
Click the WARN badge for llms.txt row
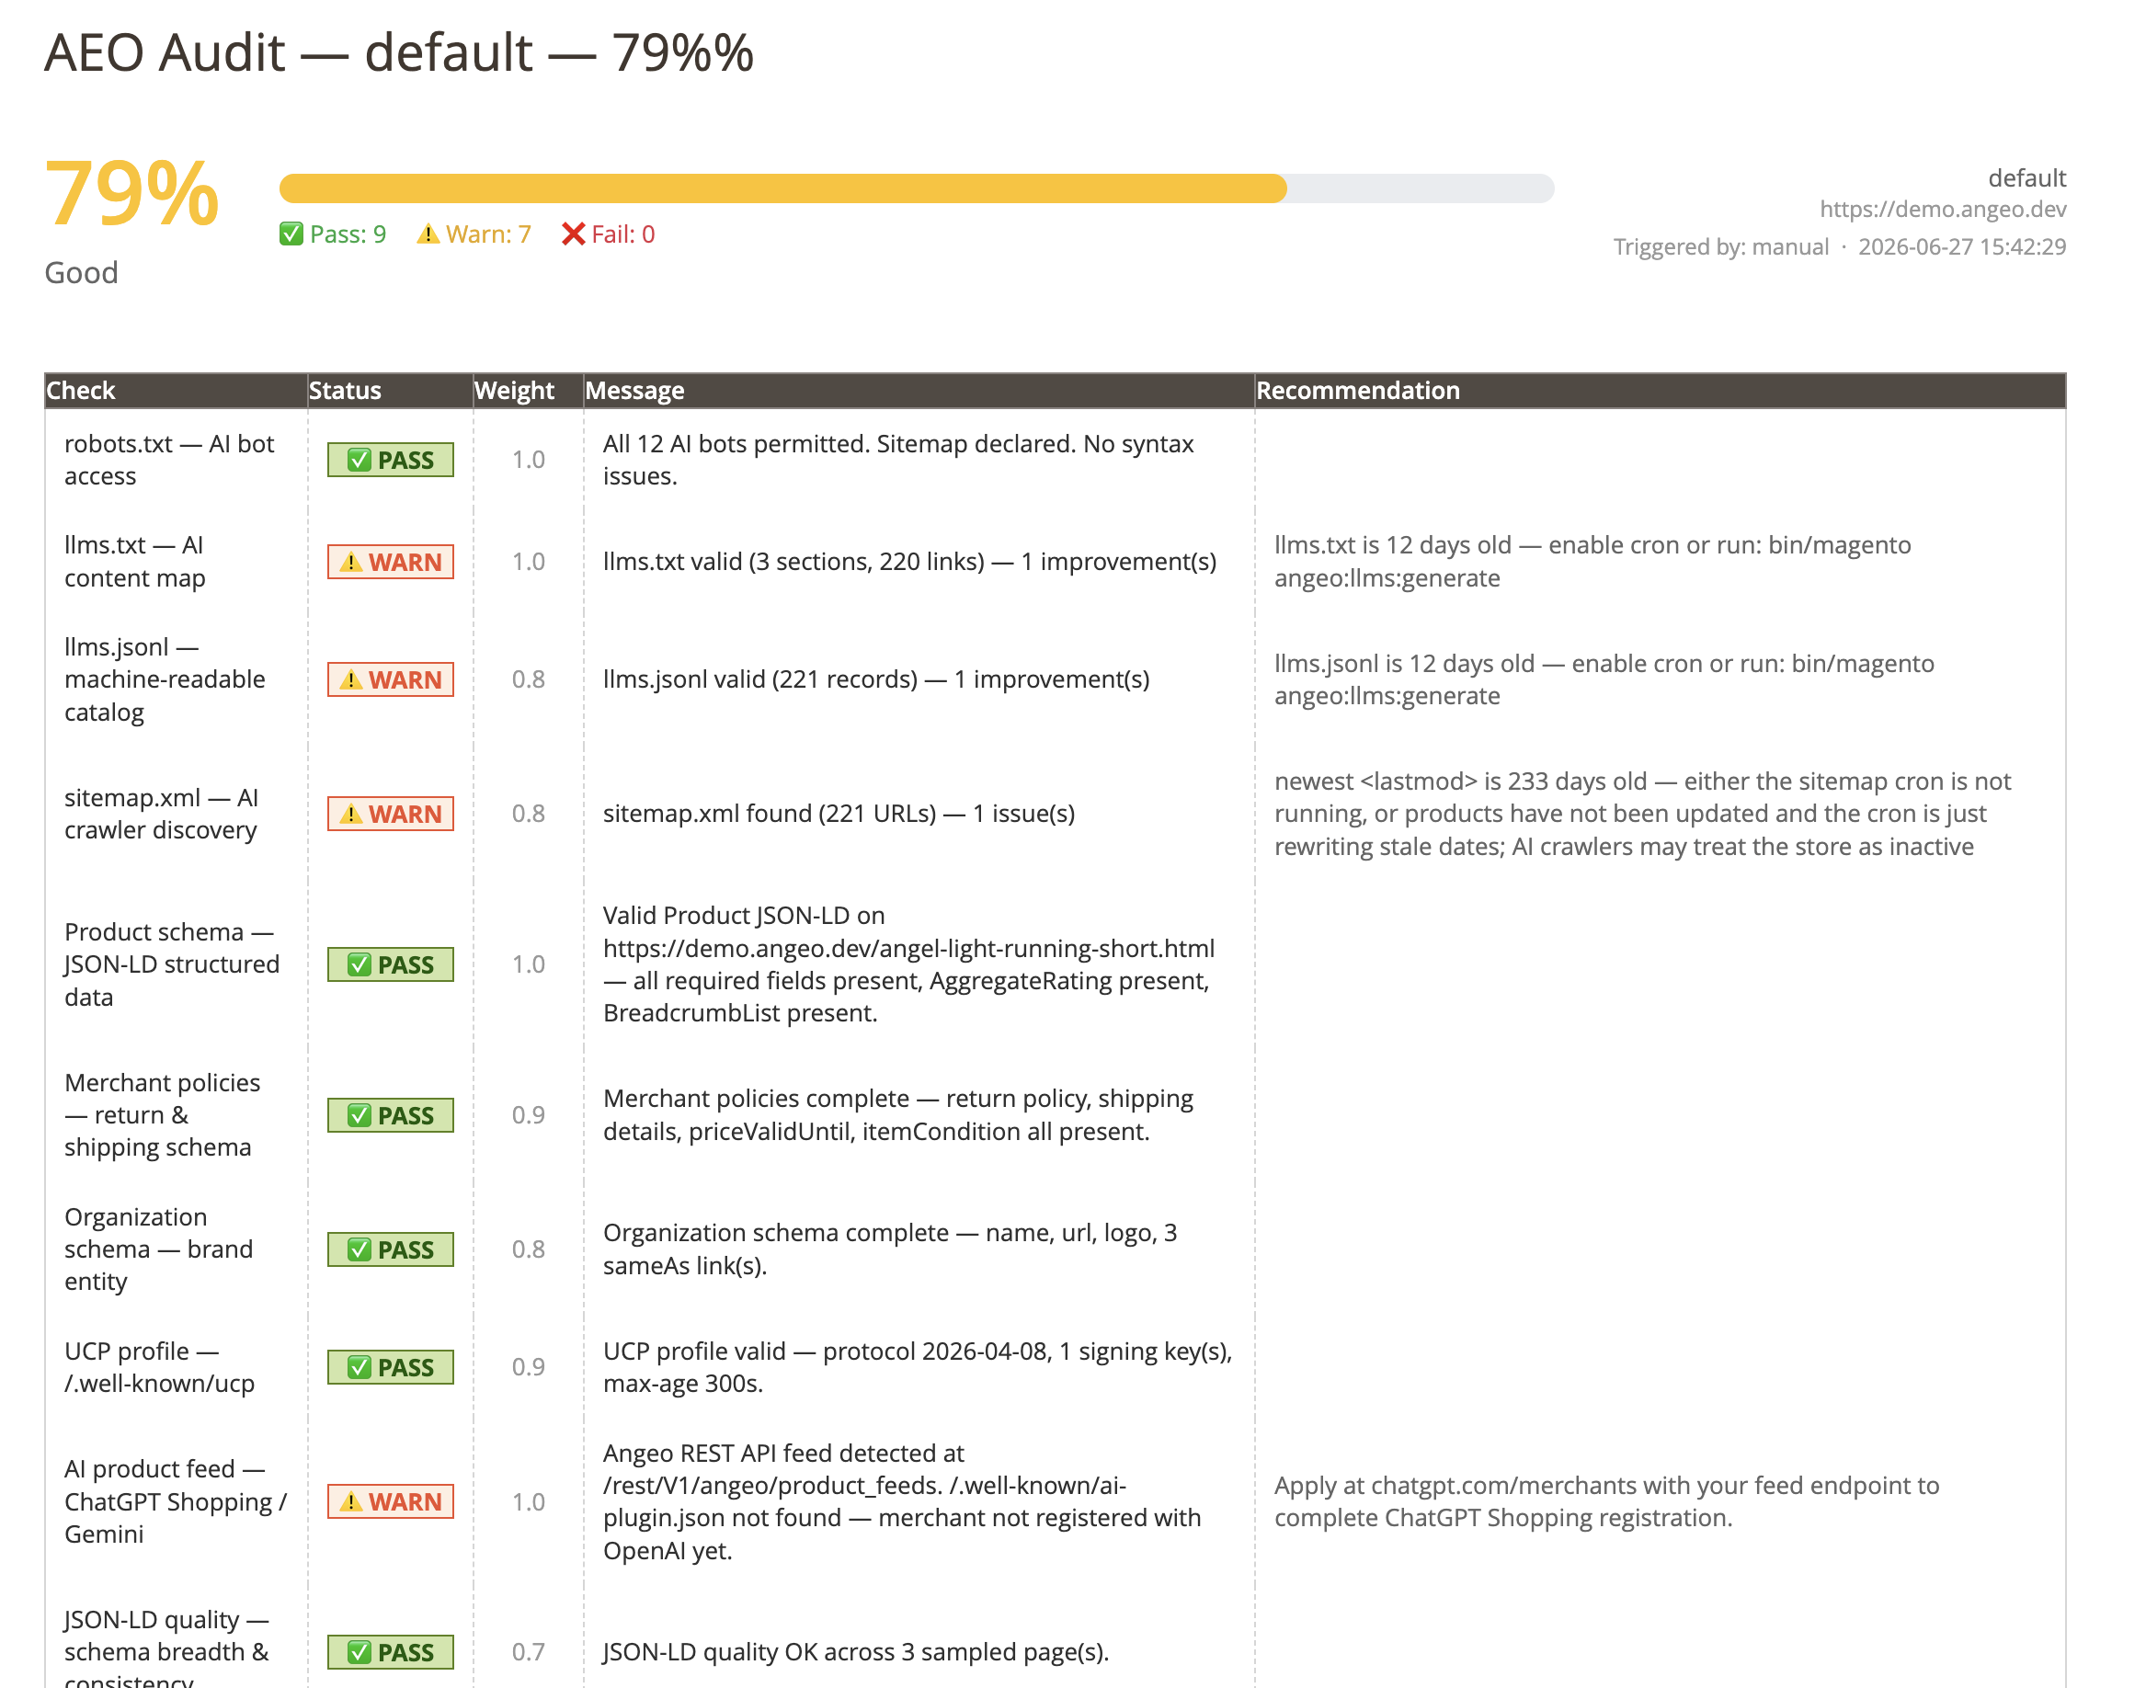click(x=391, y=562)
